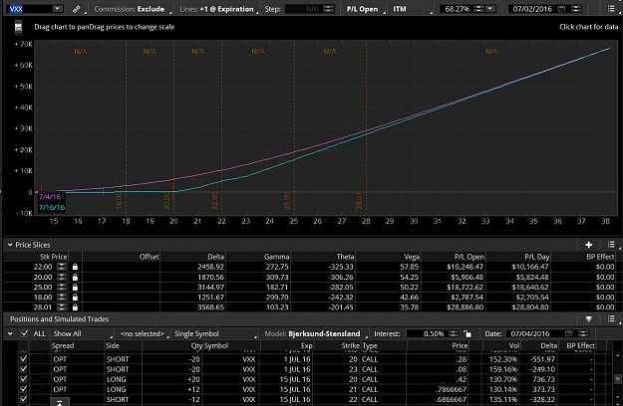Open the Show All dropdown
The width and height of the screenshot is (623, 406).
tap(83, 333)
